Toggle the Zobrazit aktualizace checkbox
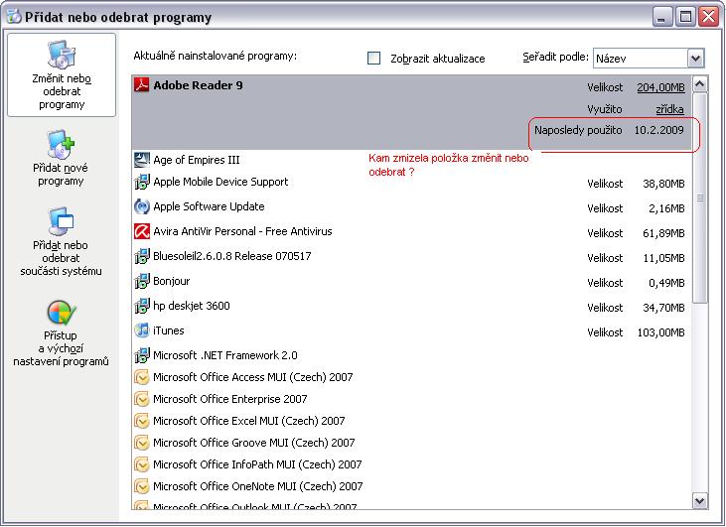The image size is (726, 527). tap(374, 59)
